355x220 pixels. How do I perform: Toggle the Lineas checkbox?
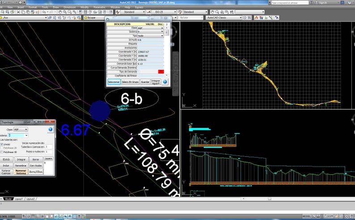pyautogui.click(x=2, y=144)
